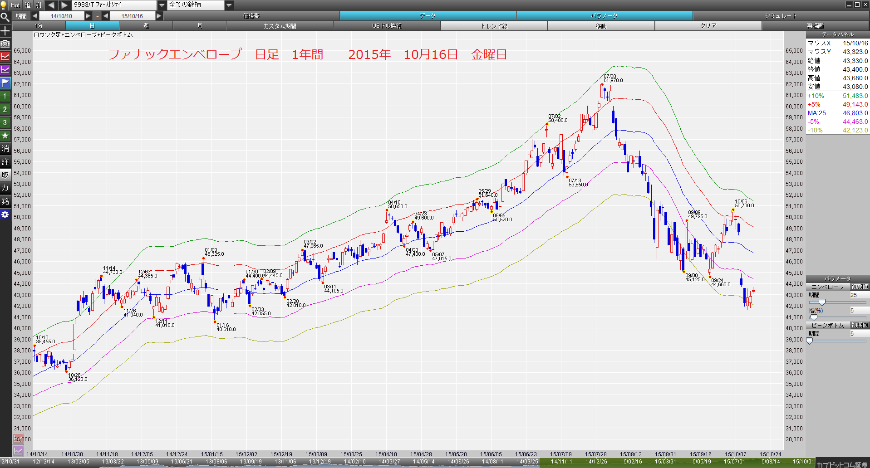Viewport: 870px width, 468px height.
Task: Toggle USドル換算 conversion
Action: tap(387, 26)
